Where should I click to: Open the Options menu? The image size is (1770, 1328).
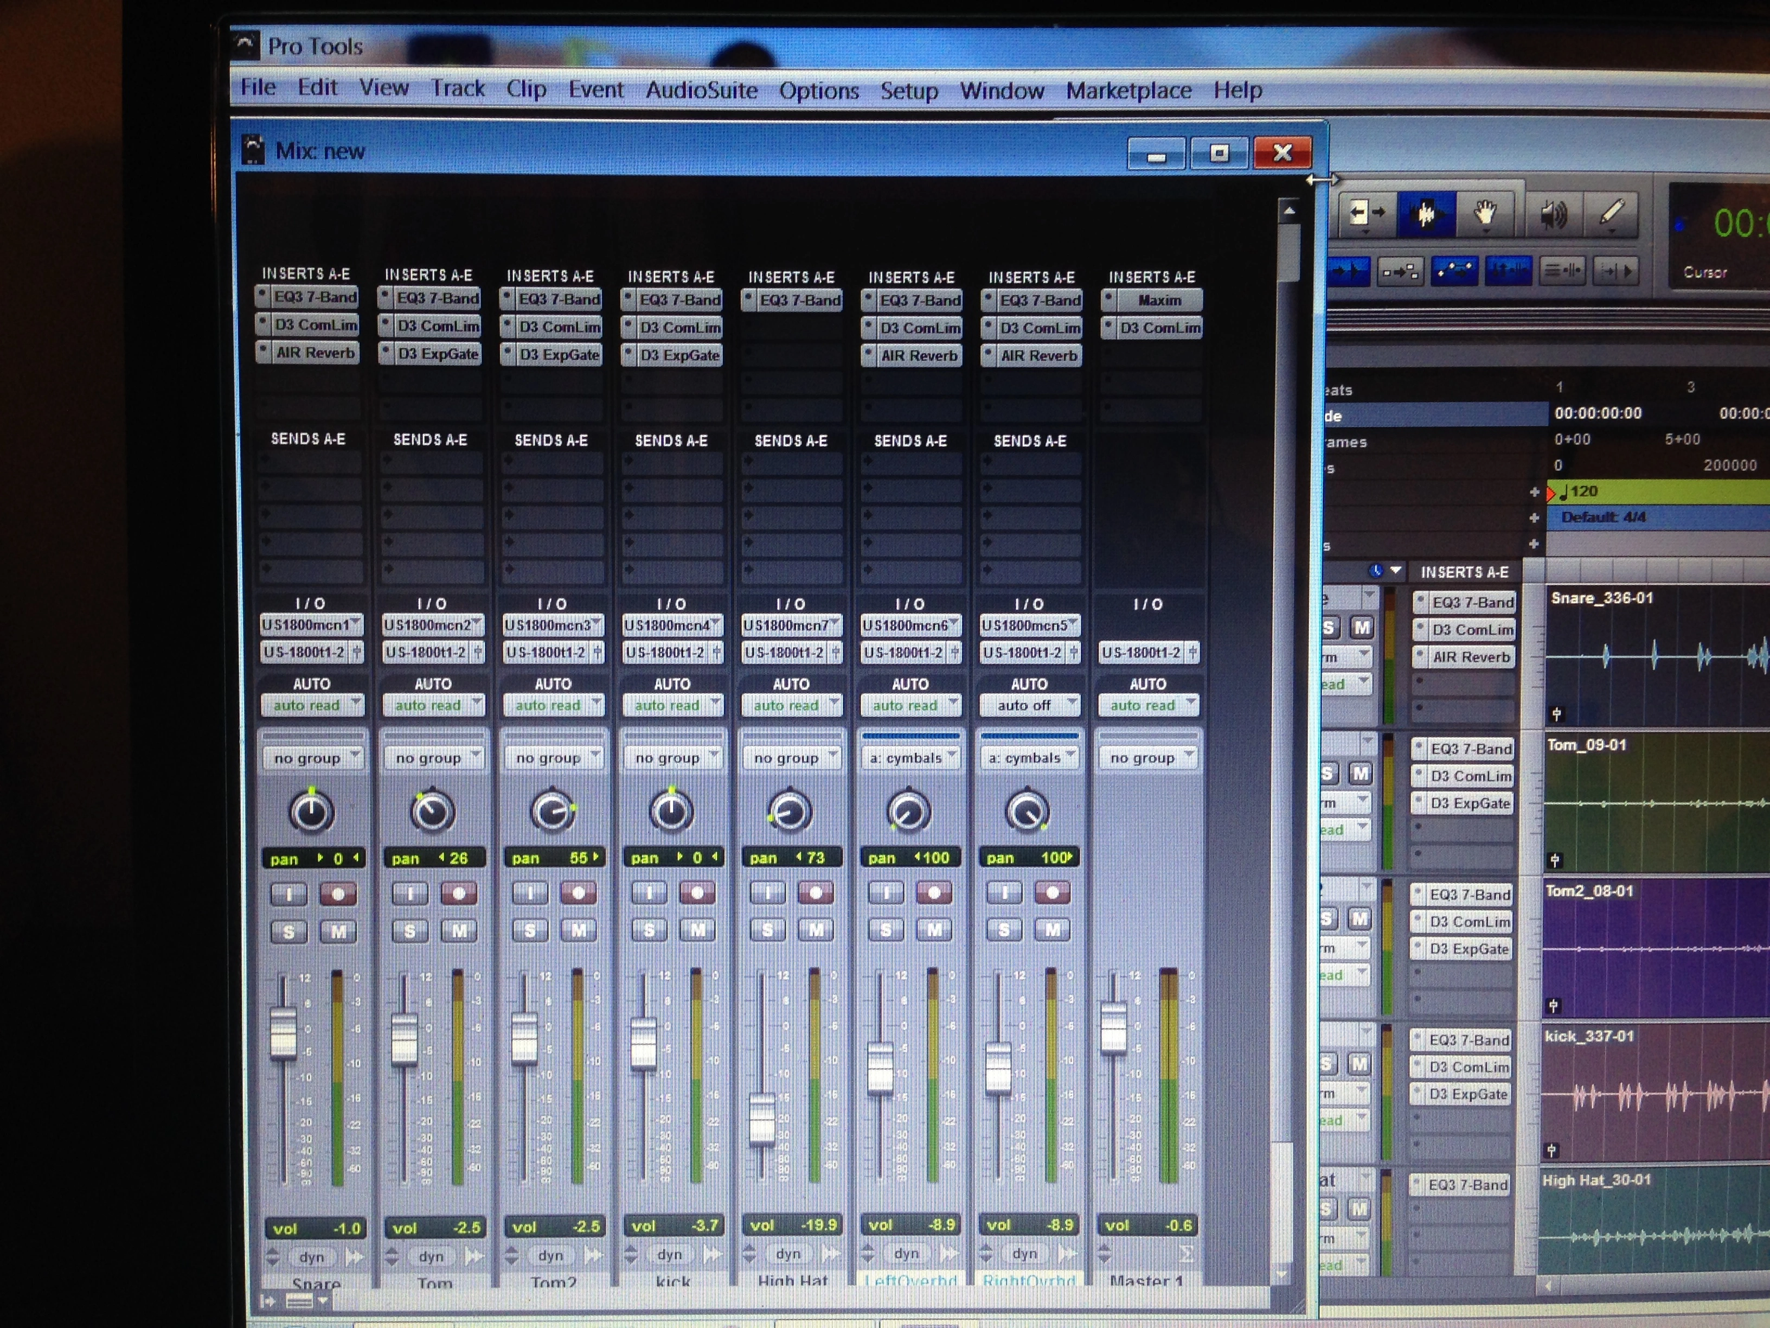pos(819,91)
